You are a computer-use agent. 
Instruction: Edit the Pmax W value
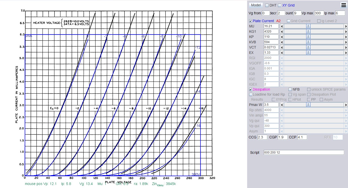(x=271, y=105)
